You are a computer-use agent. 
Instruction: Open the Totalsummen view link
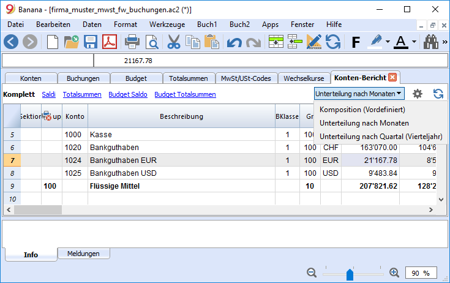pos(82,94)
